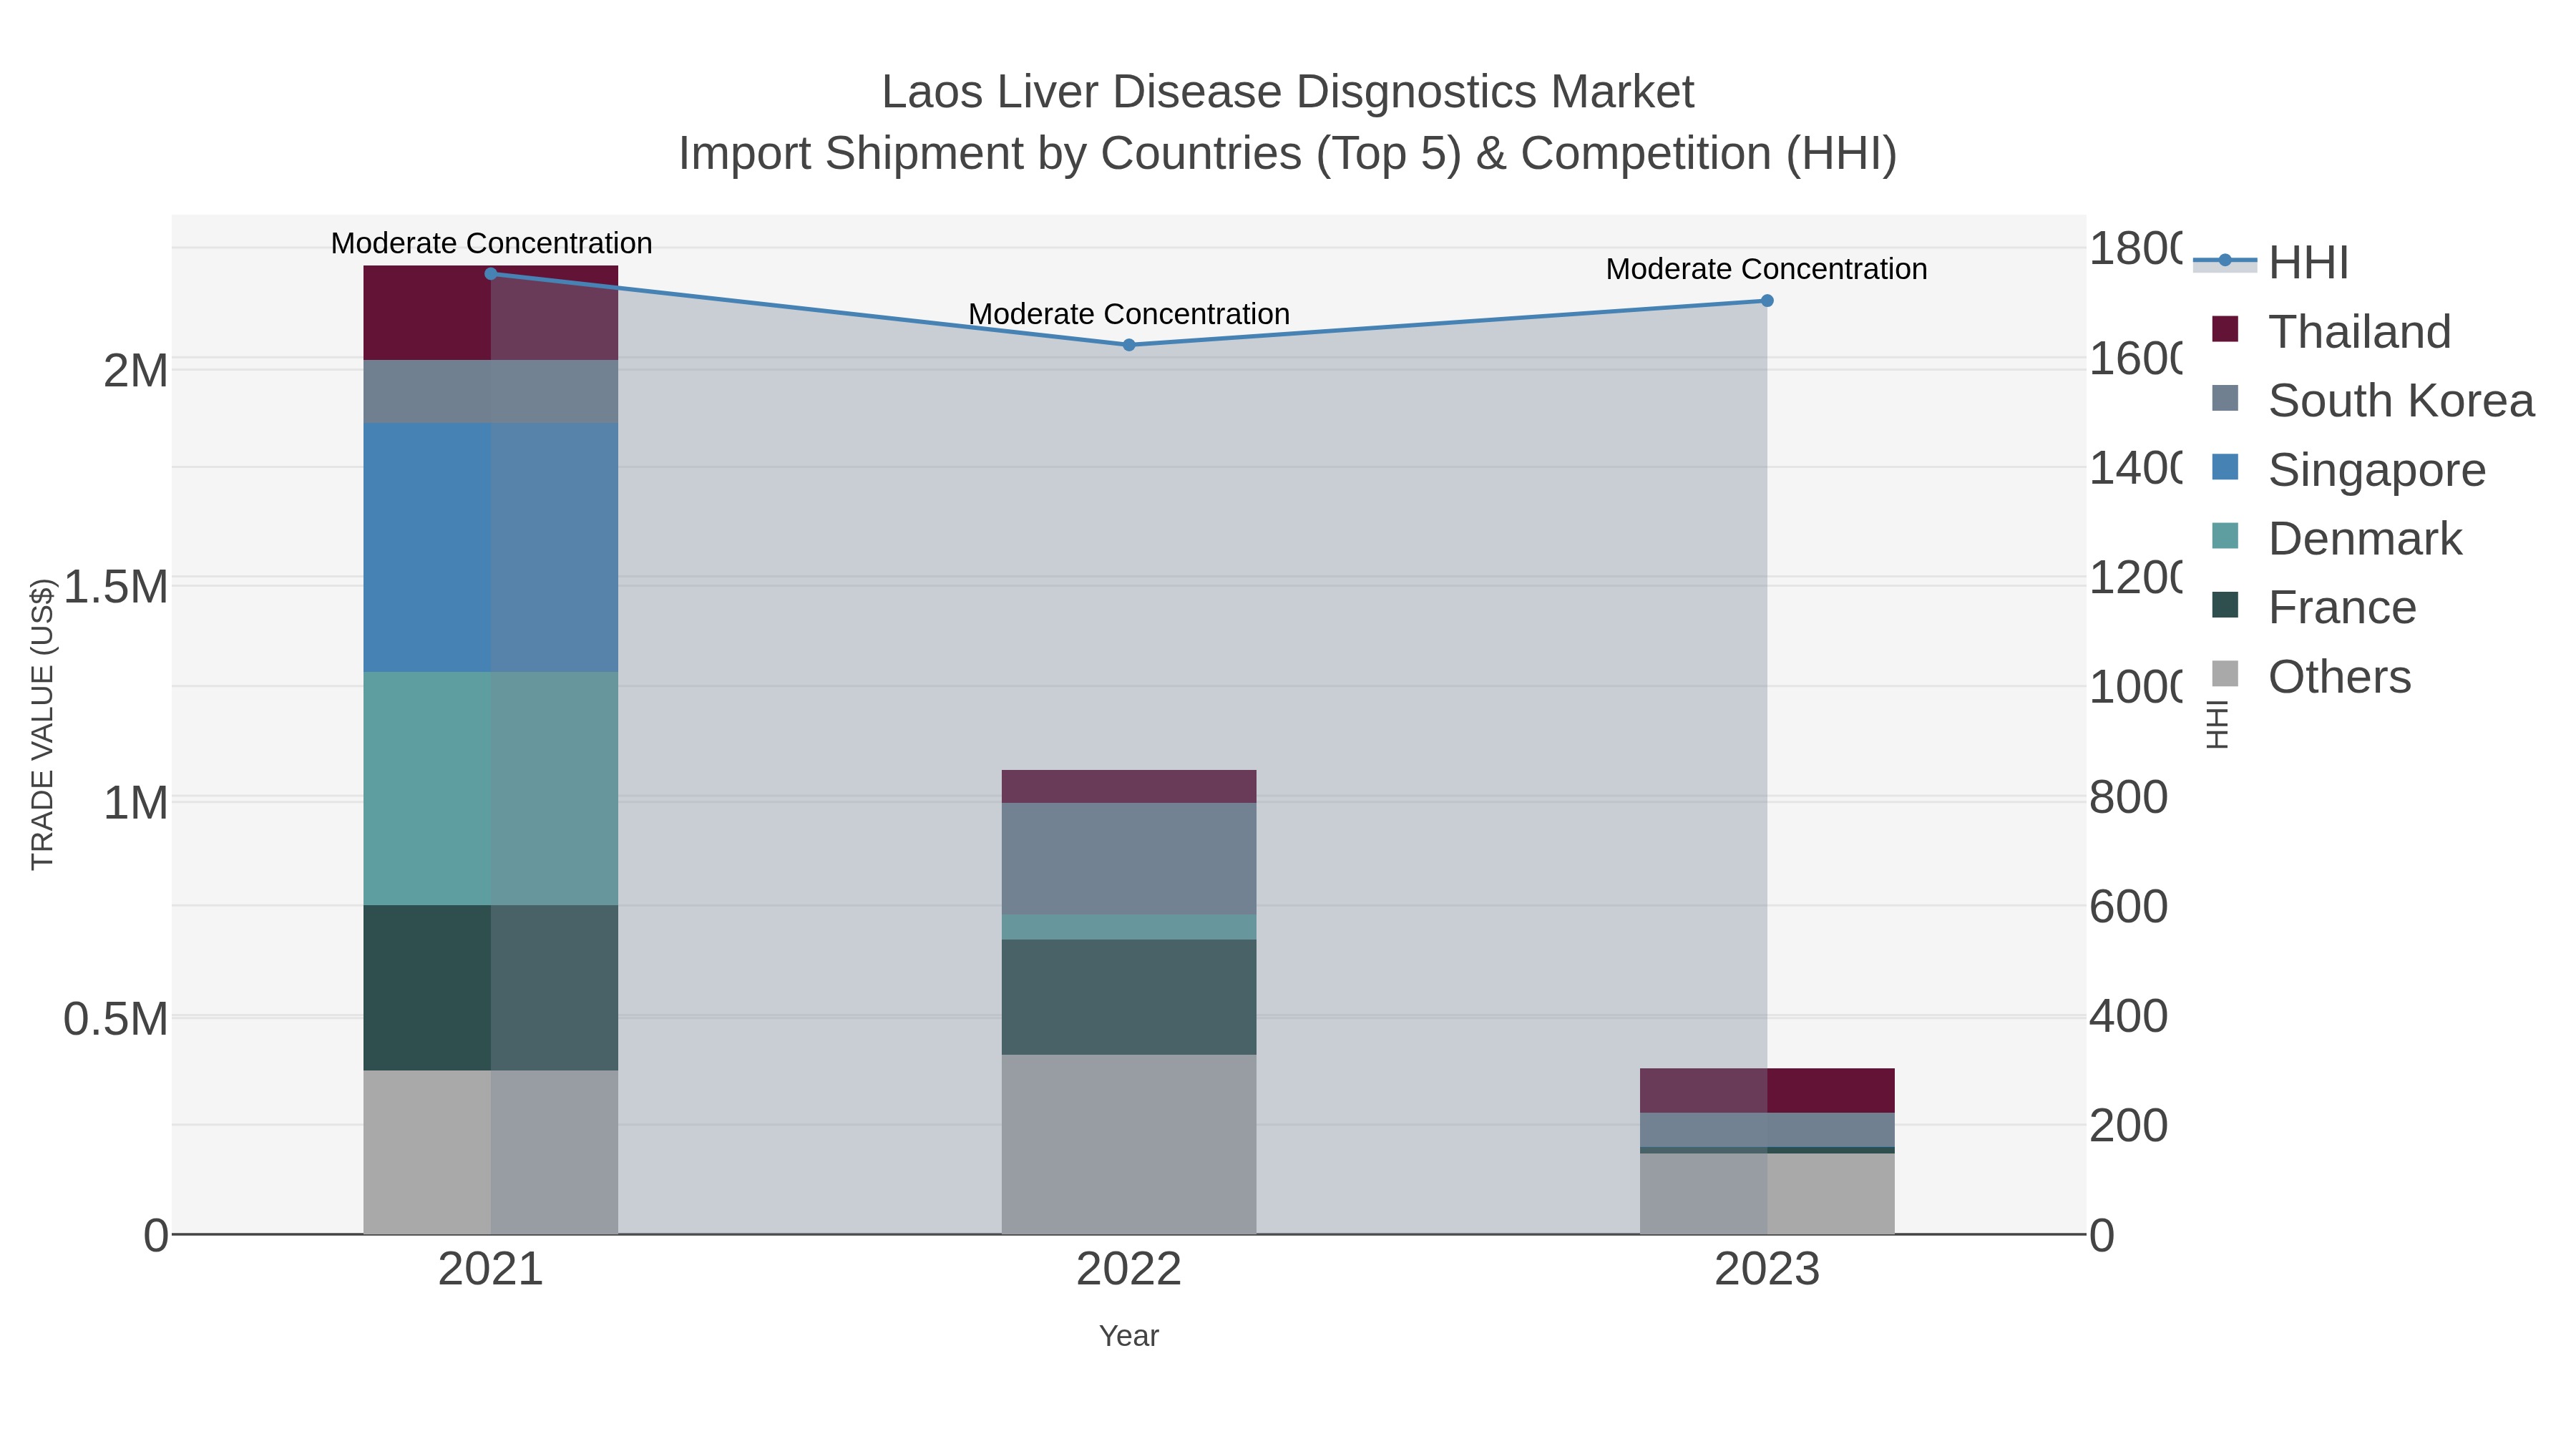Toggle the HHI legend entry
This screenshot has height=1449, width=2576.
2270,262
